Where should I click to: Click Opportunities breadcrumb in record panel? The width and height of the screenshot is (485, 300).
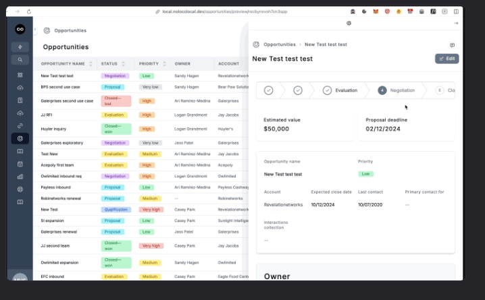279,44
